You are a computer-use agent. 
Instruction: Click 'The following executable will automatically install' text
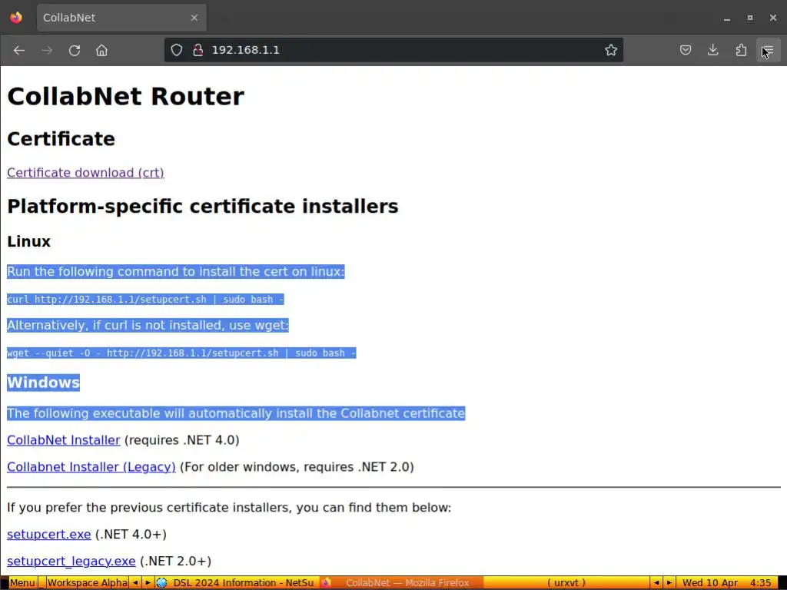tap(236, 413)
